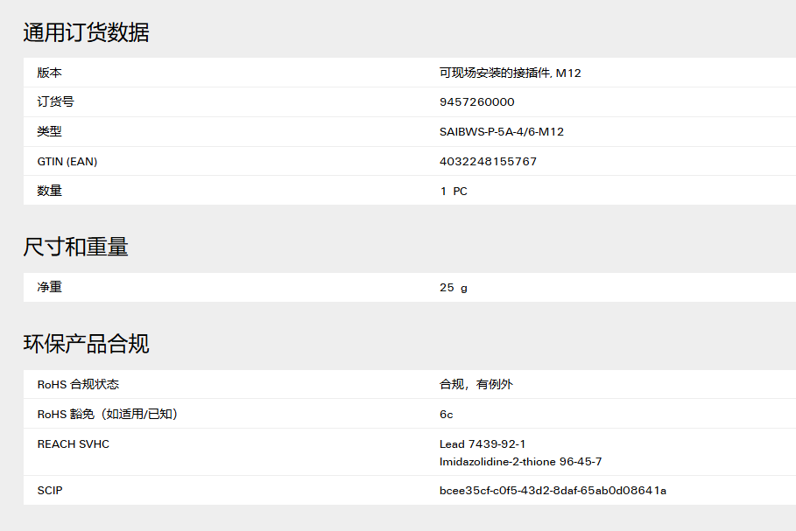The image size is (796, 531).
Task: Click the GTIN value 4032248155767
Action: point(488,161)
